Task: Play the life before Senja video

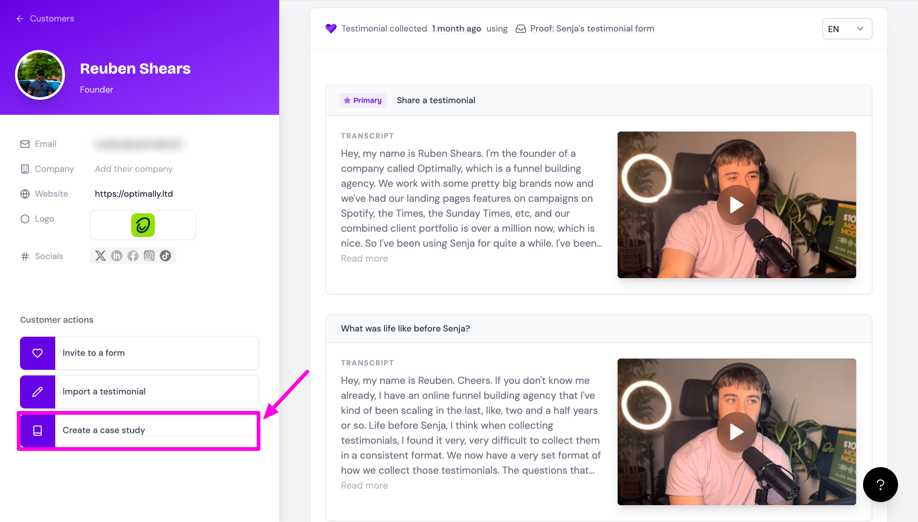Action: pyautogui.click(x=736, y=432)
